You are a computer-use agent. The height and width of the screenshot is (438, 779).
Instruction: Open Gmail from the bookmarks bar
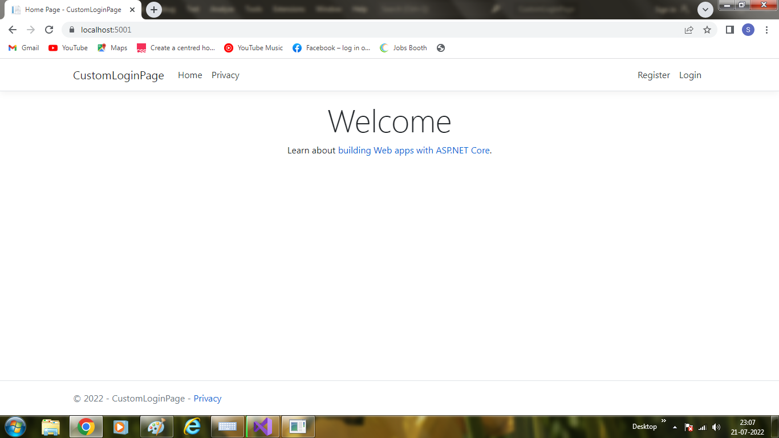[x=23, y=48]
